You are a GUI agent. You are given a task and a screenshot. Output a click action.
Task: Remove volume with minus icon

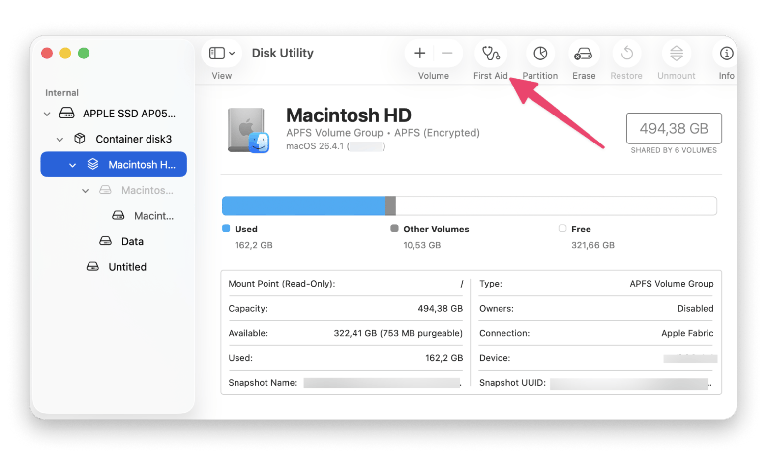tap(447, 53)
